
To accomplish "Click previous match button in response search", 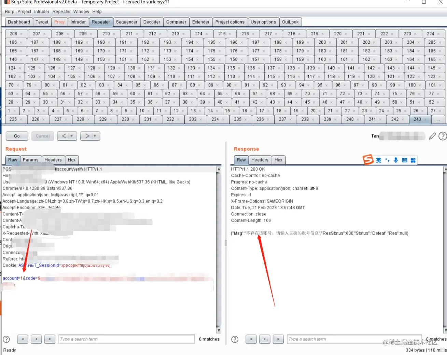I will 251,339.
